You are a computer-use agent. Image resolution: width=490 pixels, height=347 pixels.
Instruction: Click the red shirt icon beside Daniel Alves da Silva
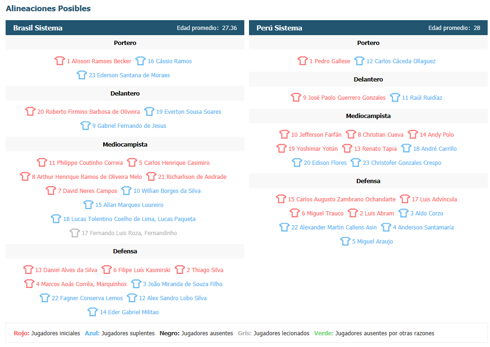click(28, 269)
